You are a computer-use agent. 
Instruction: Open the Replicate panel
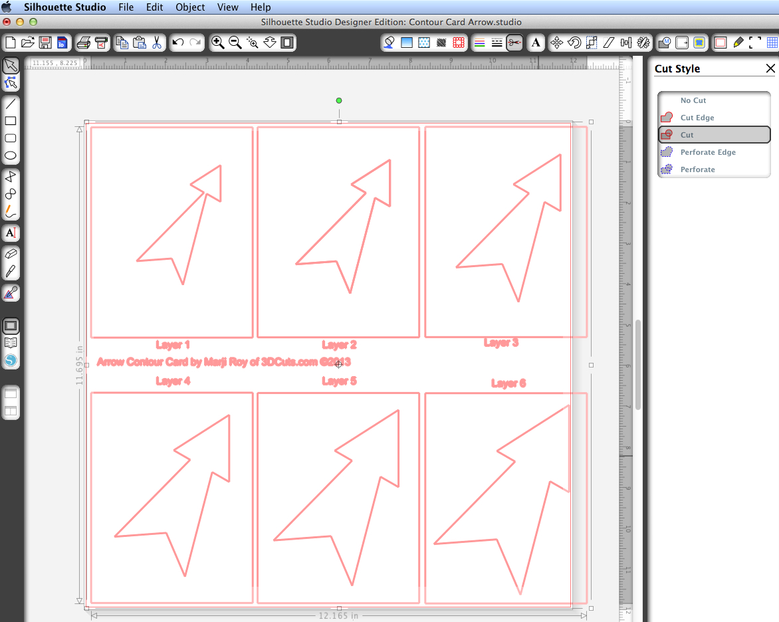point(643,43)
